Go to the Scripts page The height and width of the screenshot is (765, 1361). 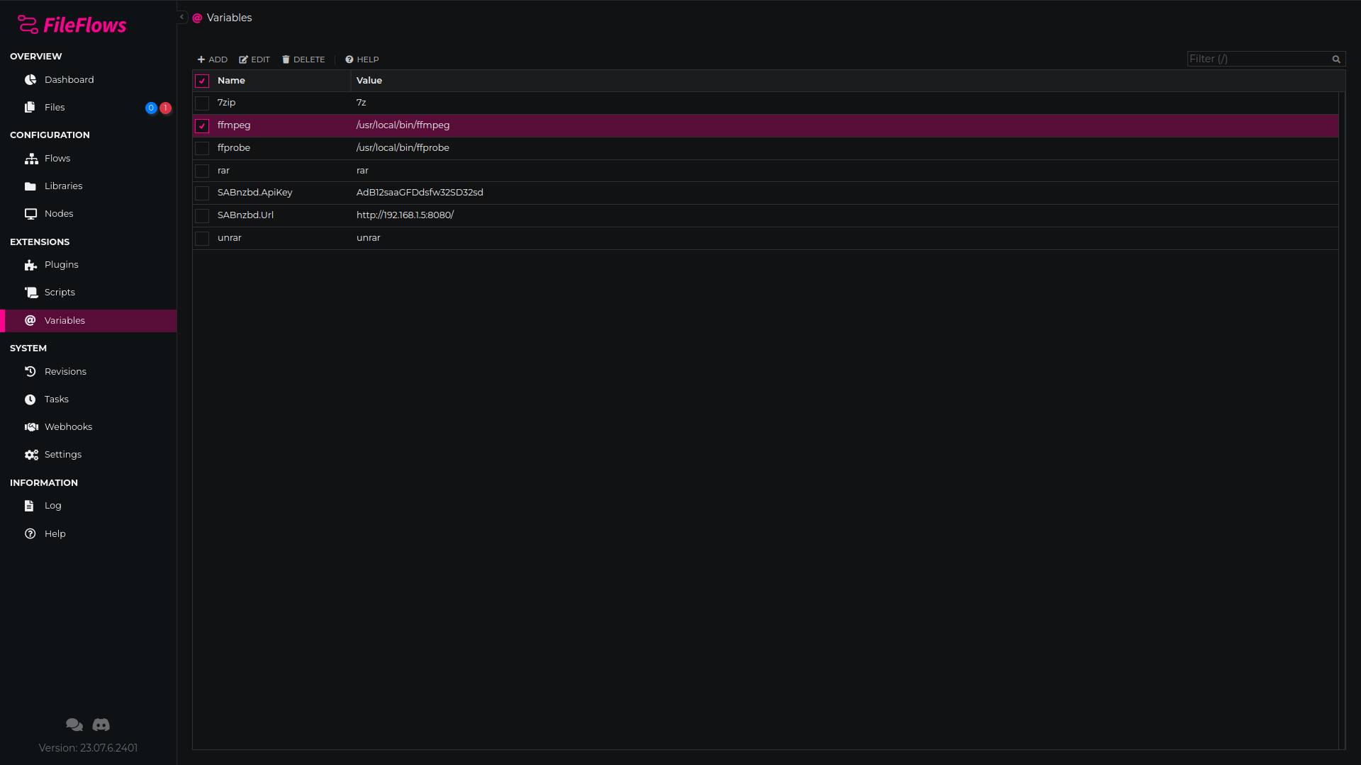(x=60, y=292)
